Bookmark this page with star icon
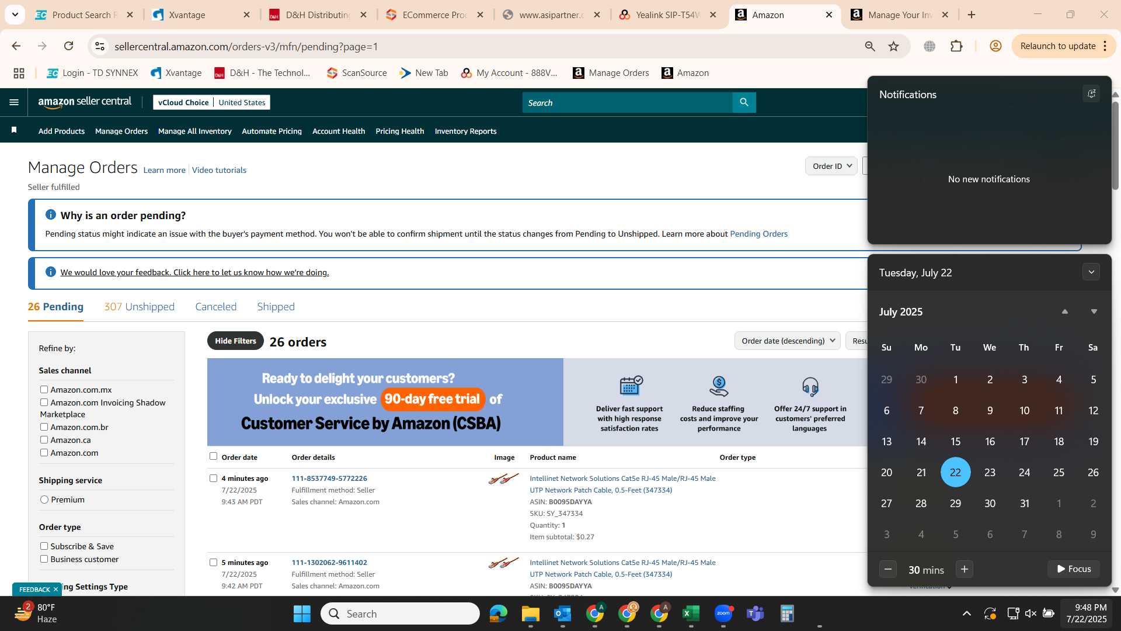The height and width of the screenshot is (631, 1121). pos(893,46)
